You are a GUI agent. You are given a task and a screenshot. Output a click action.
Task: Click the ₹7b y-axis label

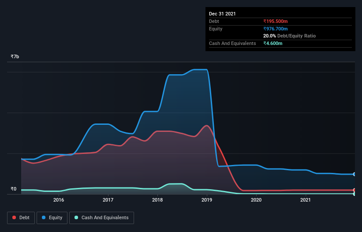coord(15,56)
